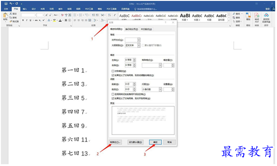Select the Heading 1 style thumbnail
The width and height of the screenshot is (277, 166).
[185, 17]
